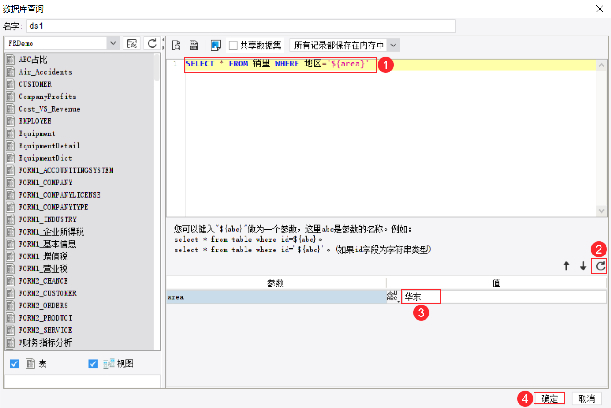
Task: Pick the FORM2_SERVICE table
Action: (x=45, y=330)
